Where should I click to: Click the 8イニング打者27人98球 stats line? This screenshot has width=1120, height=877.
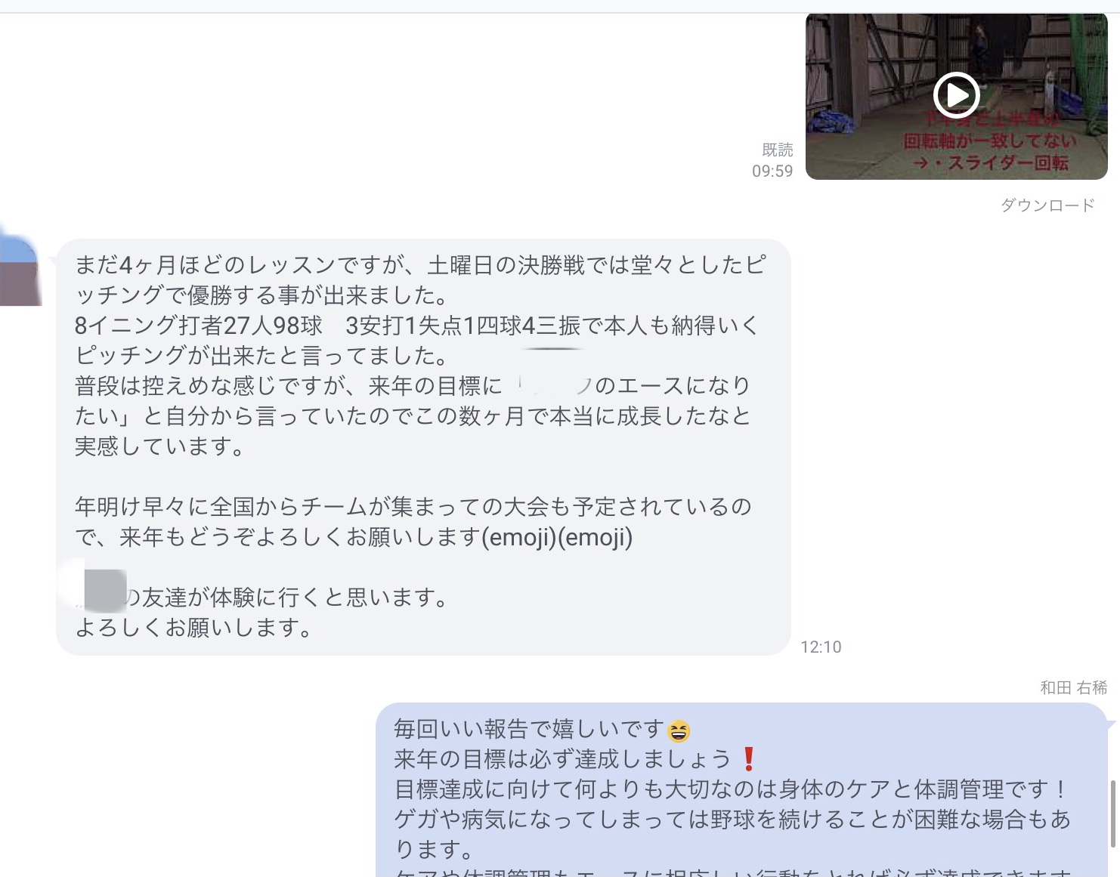pyautogui.click(x=199, y=326)
